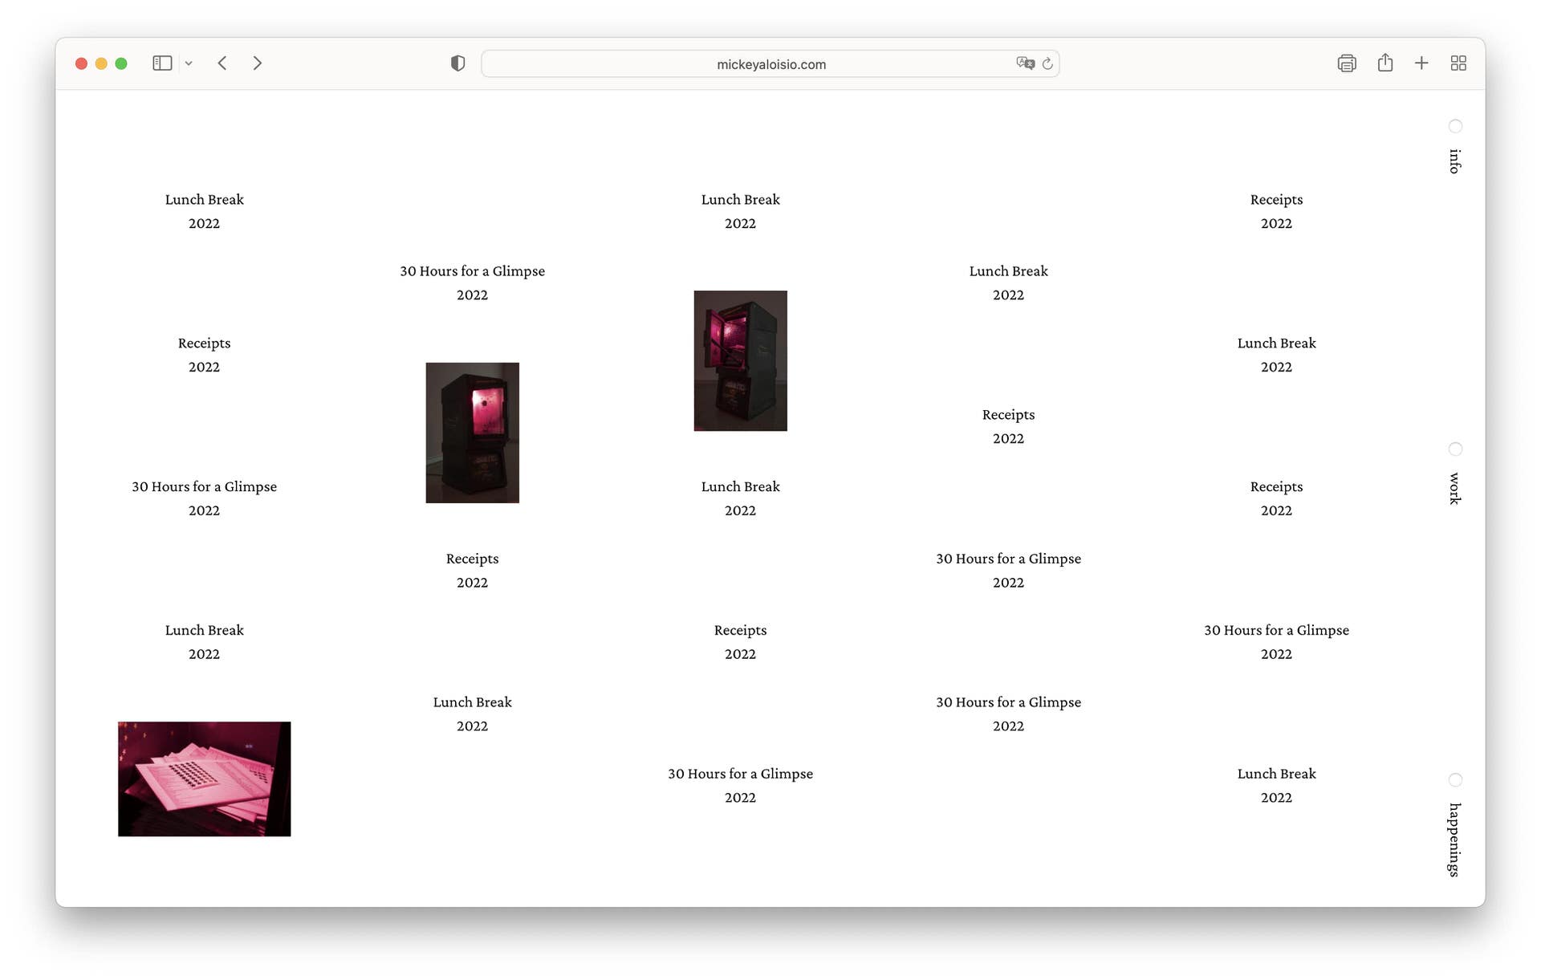This screenshot has width=1541, height=980.
Task: Click the translate page icon in address bar
Action: pyautogui.click(x=1024, y=63)
